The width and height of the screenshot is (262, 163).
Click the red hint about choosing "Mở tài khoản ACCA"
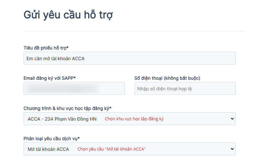112,149
